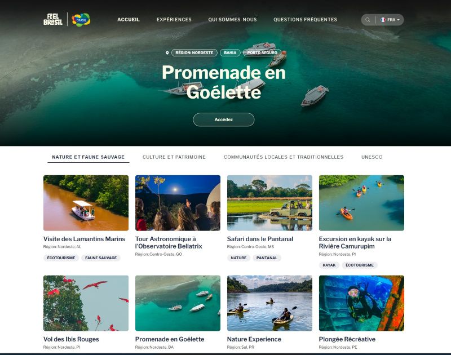Open the Expériences menu

click(x=174, y=20)
